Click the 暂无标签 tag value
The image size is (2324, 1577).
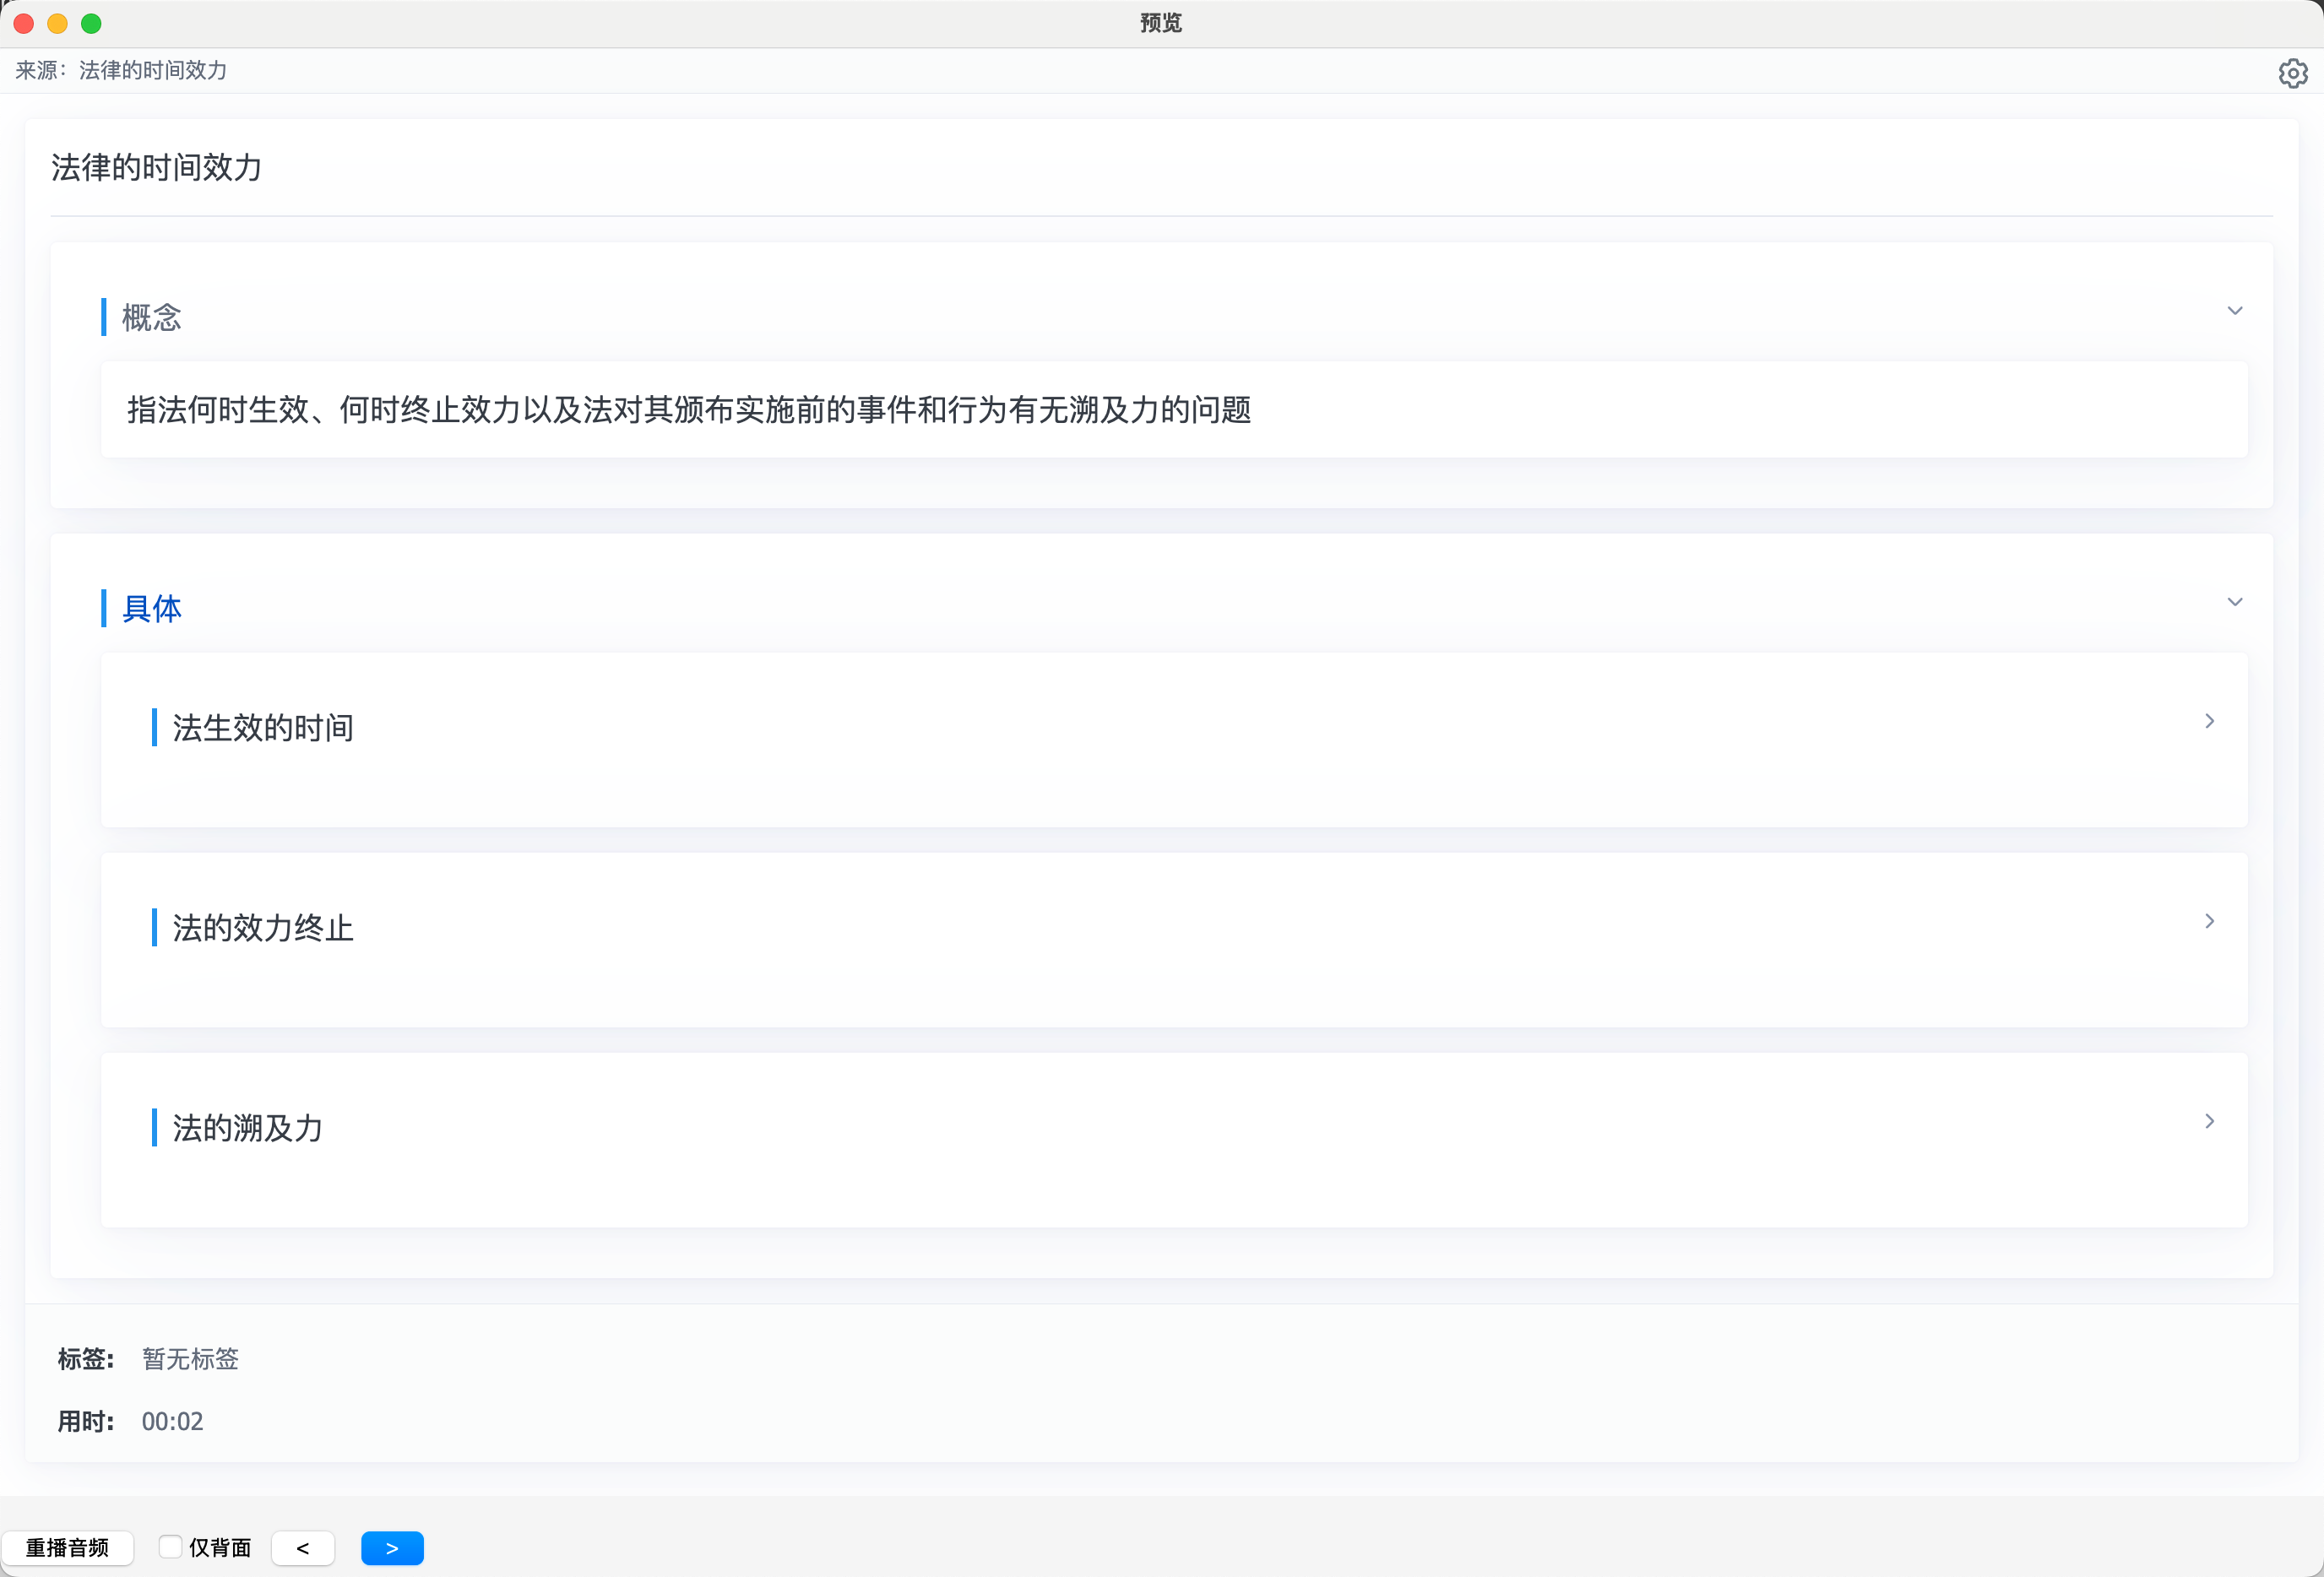[x=190, y=1359]
